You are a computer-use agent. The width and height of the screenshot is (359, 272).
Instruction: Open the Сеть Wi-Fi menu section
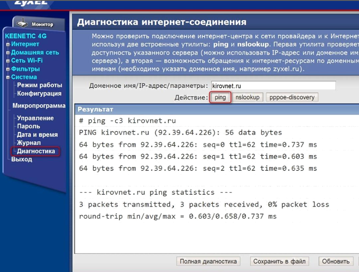click(27, 61)
